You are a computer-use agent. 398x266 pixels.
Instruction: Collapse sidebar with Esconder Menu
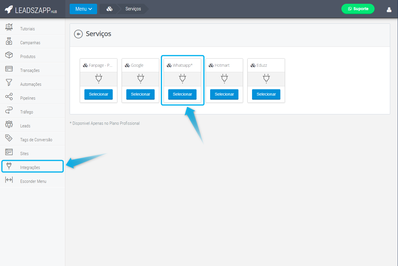point(33,181)
